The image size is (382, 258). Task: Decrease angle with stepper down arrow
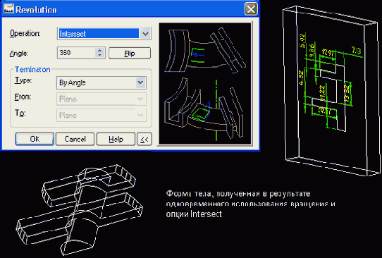pos(99,55)
